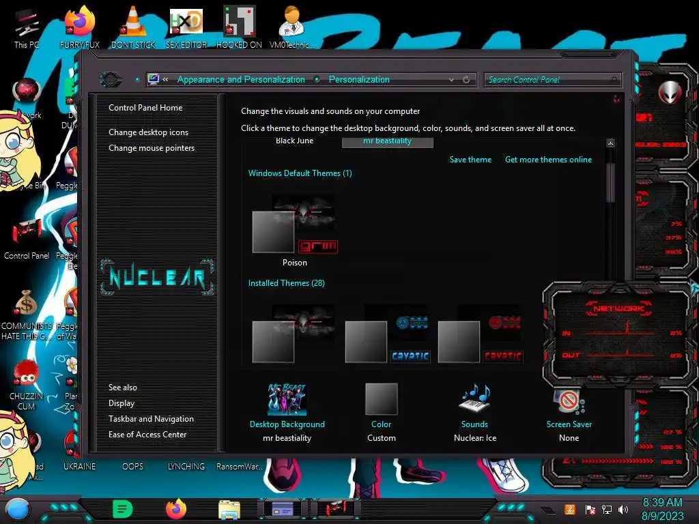Select the RansomWar... desktop shortcut label
The image size is (699, 524).
click(239, 467)
